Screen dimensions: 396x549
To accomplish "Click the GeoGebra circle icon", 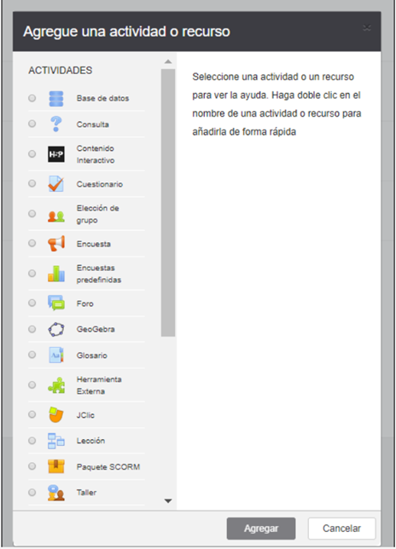I will point(56,329).
